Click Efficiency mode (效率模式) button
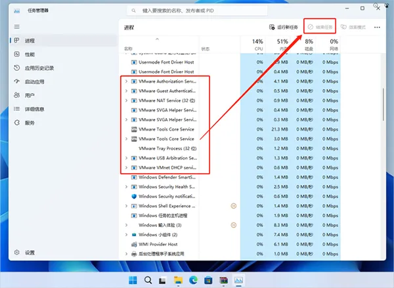The height and width of the screenshot is (288, 394). click(353, 27)
